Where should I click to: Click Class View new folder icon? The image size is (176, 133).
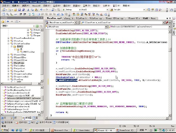click(3, 21)
